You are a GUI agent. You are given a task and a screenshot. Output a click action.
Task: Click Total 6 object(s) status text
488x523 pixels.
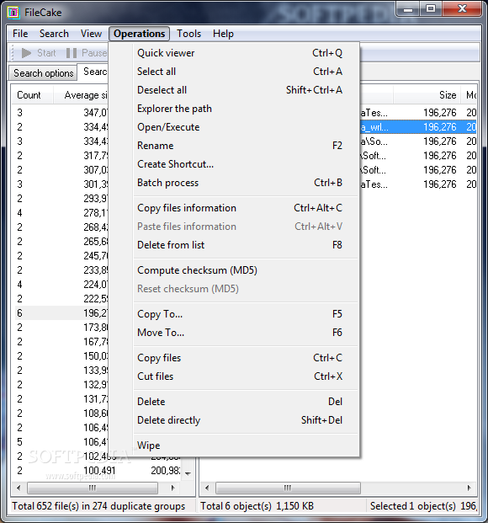click(257, 506)
